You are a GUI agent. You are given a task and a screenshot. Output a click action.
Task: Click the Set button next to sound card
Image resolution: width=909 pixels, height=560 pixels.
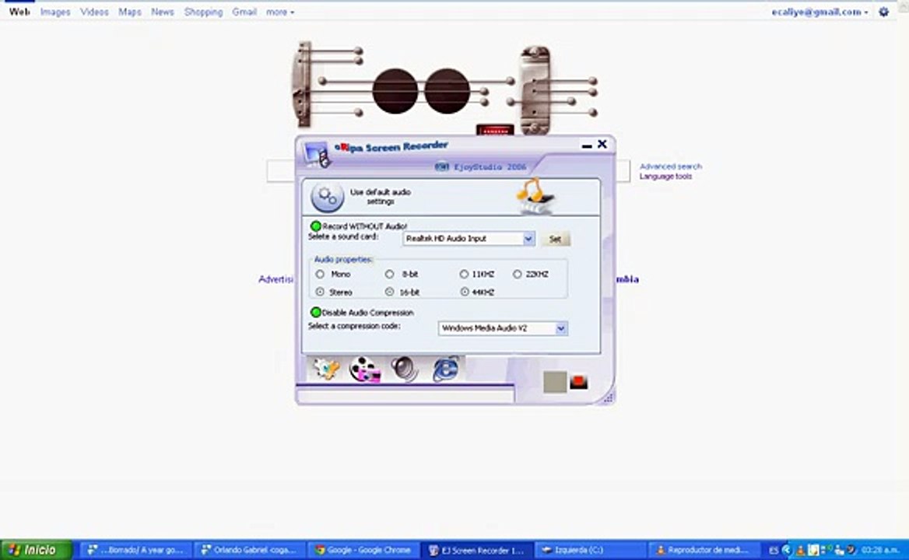[x=555, y=239]
